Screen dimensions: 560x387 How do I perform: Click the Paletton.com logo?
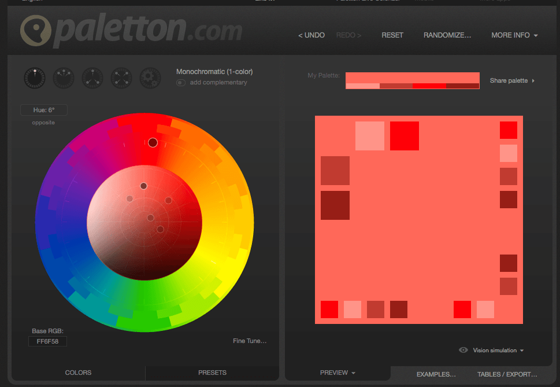pos(131,31)
